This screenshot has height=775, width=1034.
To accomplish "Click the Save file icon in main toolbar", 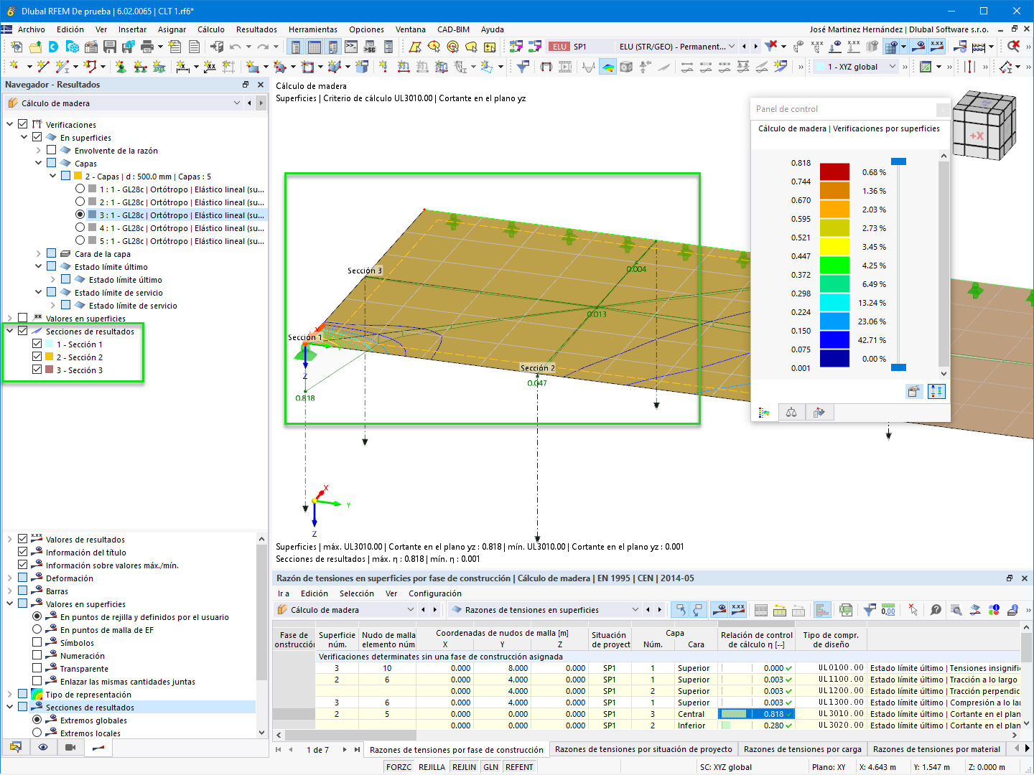I will [x=110, y=47].
